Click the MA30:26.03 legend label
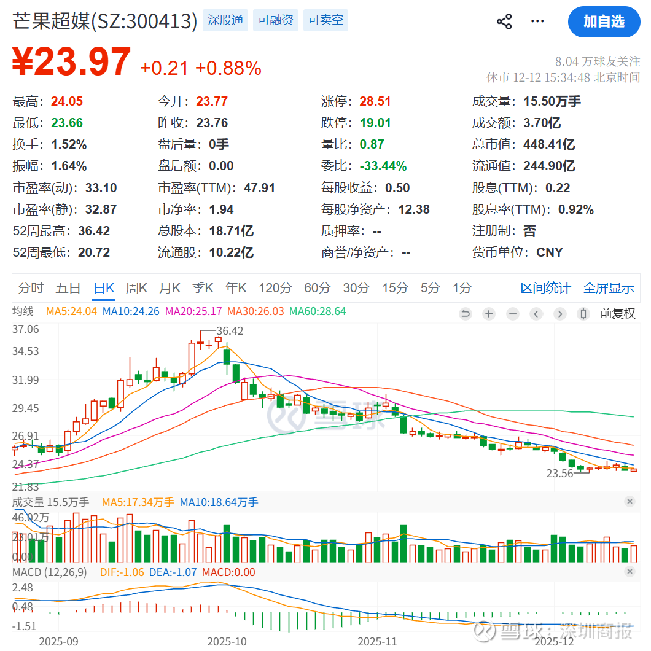 coord(255,311)
